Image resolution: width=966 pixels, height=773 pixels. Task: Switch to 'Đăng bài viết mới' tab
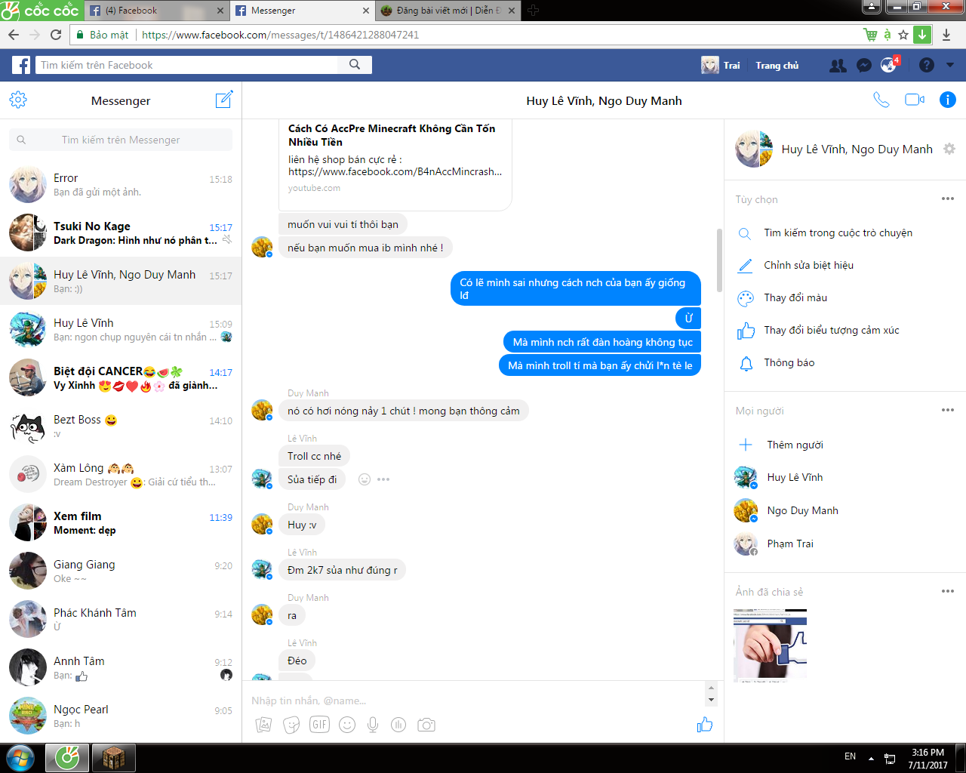(x=448, y=11)
